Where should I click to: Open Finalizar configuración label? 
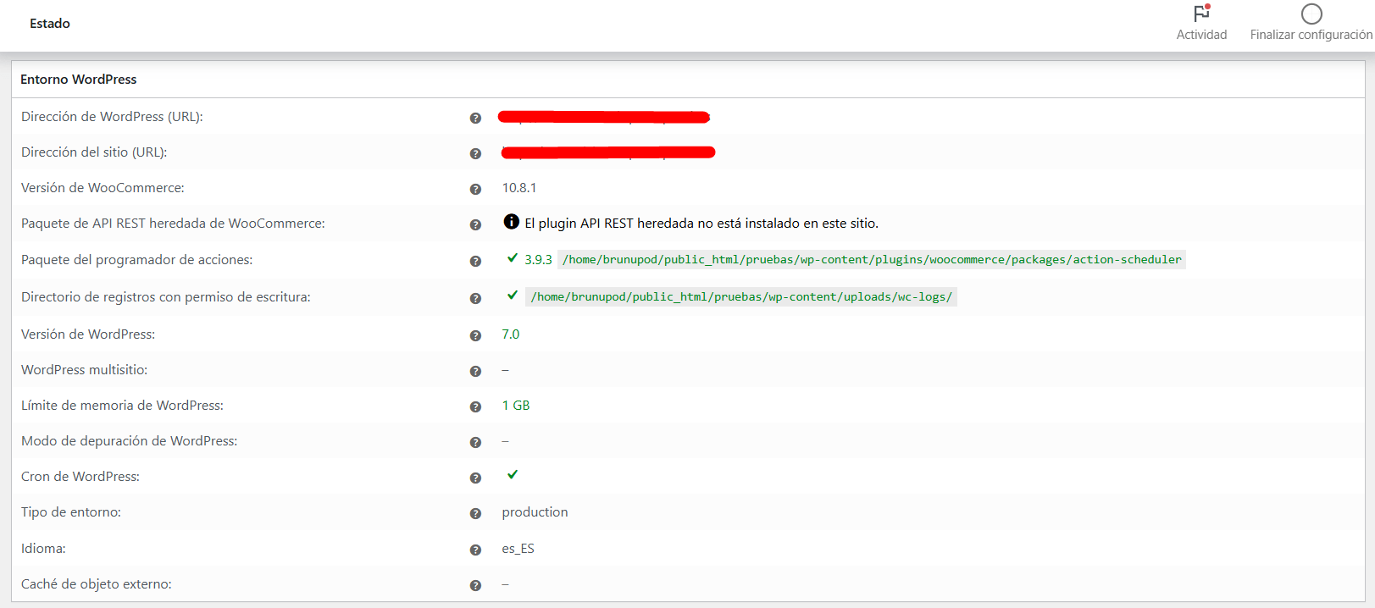click(x=1311, y=35)
